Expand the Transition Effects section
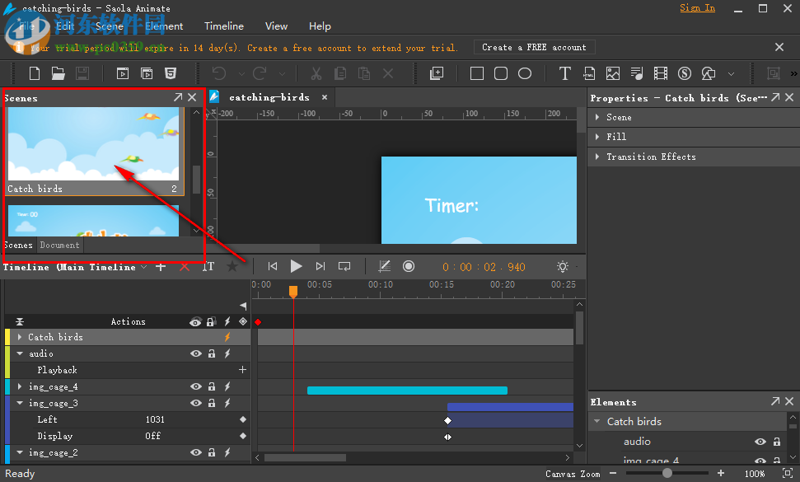Screen dimensions: 800x482 point(597,157)
